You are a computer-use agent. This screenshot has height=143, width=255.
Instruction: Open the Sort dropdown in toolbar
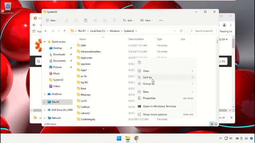[x=129, y=20]
